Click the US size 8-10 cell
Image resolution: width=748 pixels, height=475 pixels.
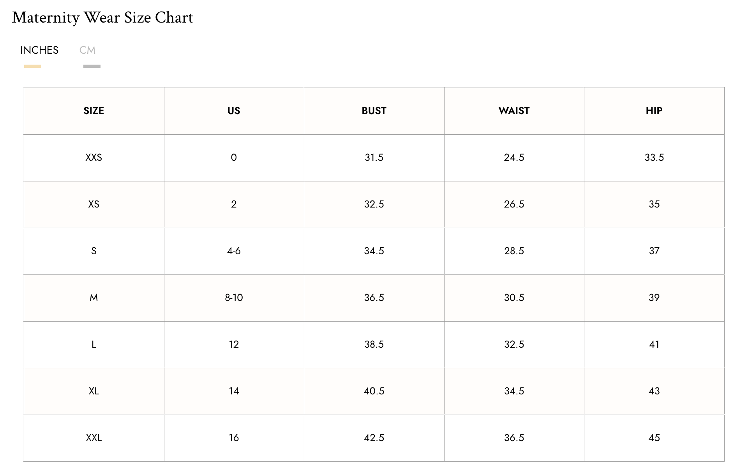tap(234, 298)
